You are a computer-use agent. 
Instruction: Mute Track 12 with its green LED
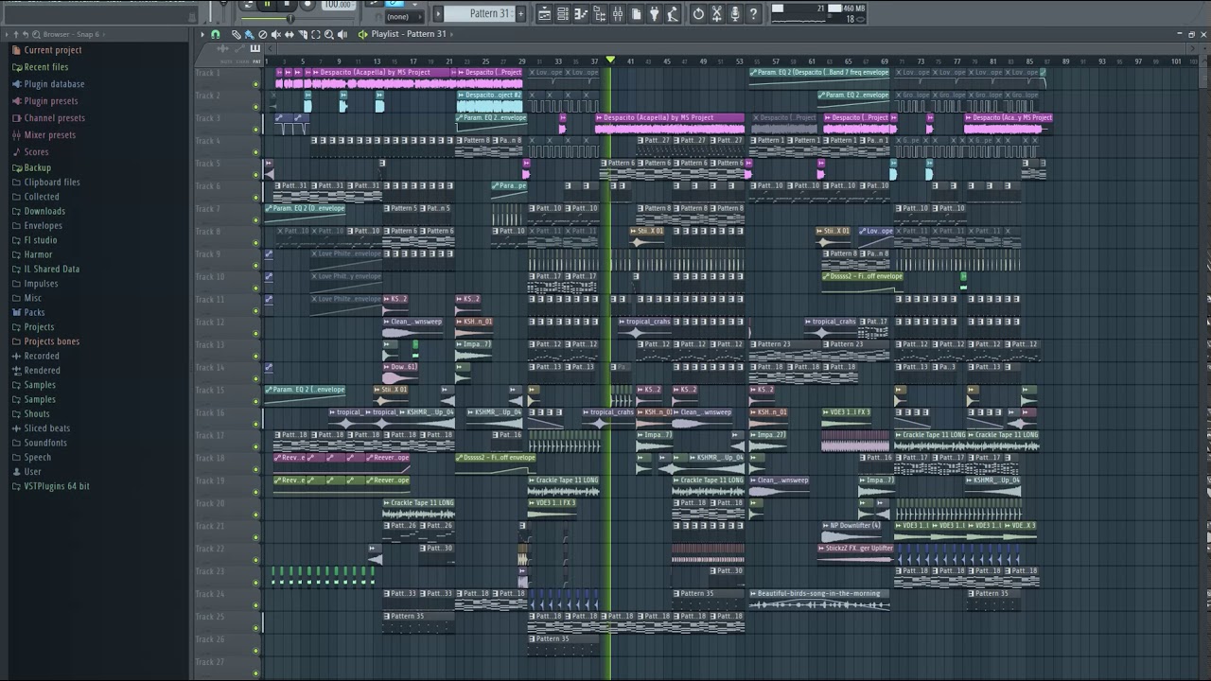tap(255, 334)
